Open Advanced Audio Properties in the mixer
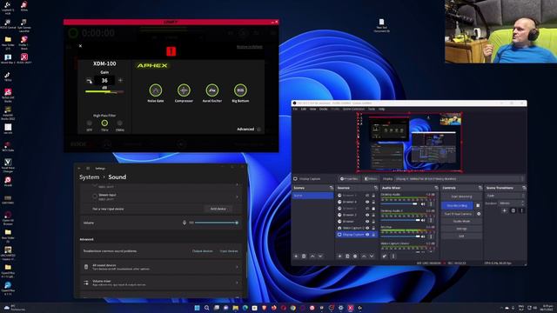The height and width of the screenshot is (313, 557). 385,256
